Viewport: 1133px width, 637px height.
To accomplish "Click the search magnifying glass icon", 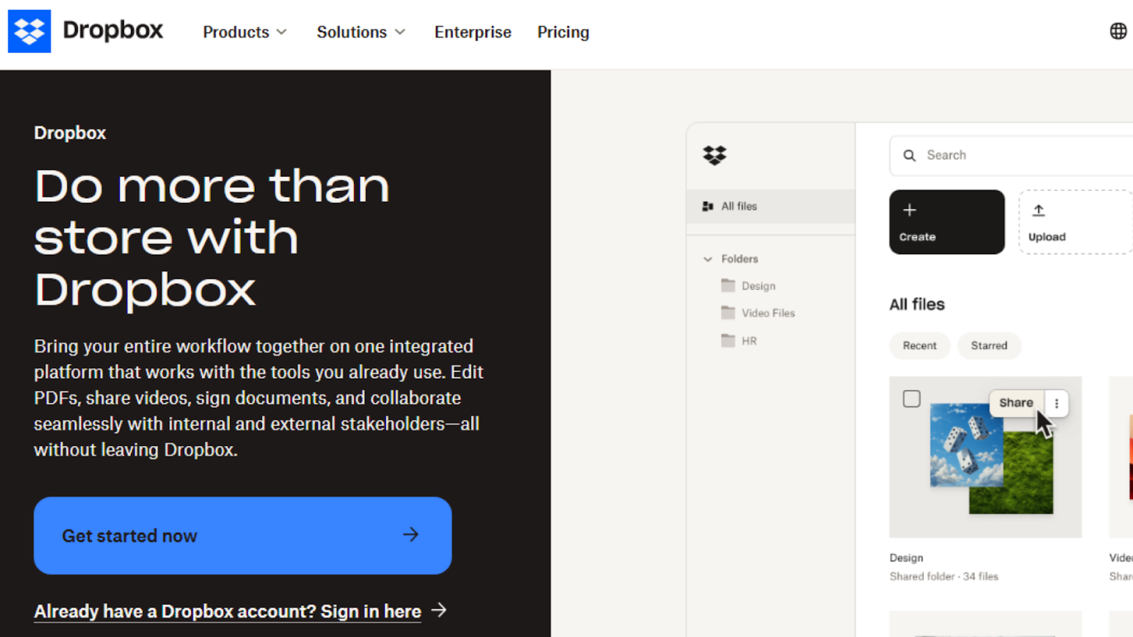I will click(x=910, y=155).
